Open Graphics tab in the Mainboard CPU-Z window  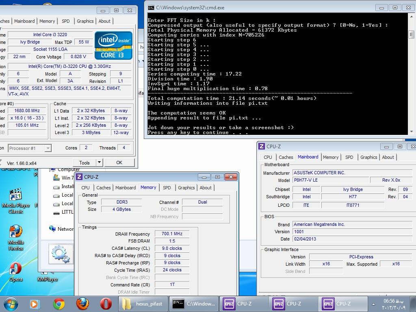point(368,157)
